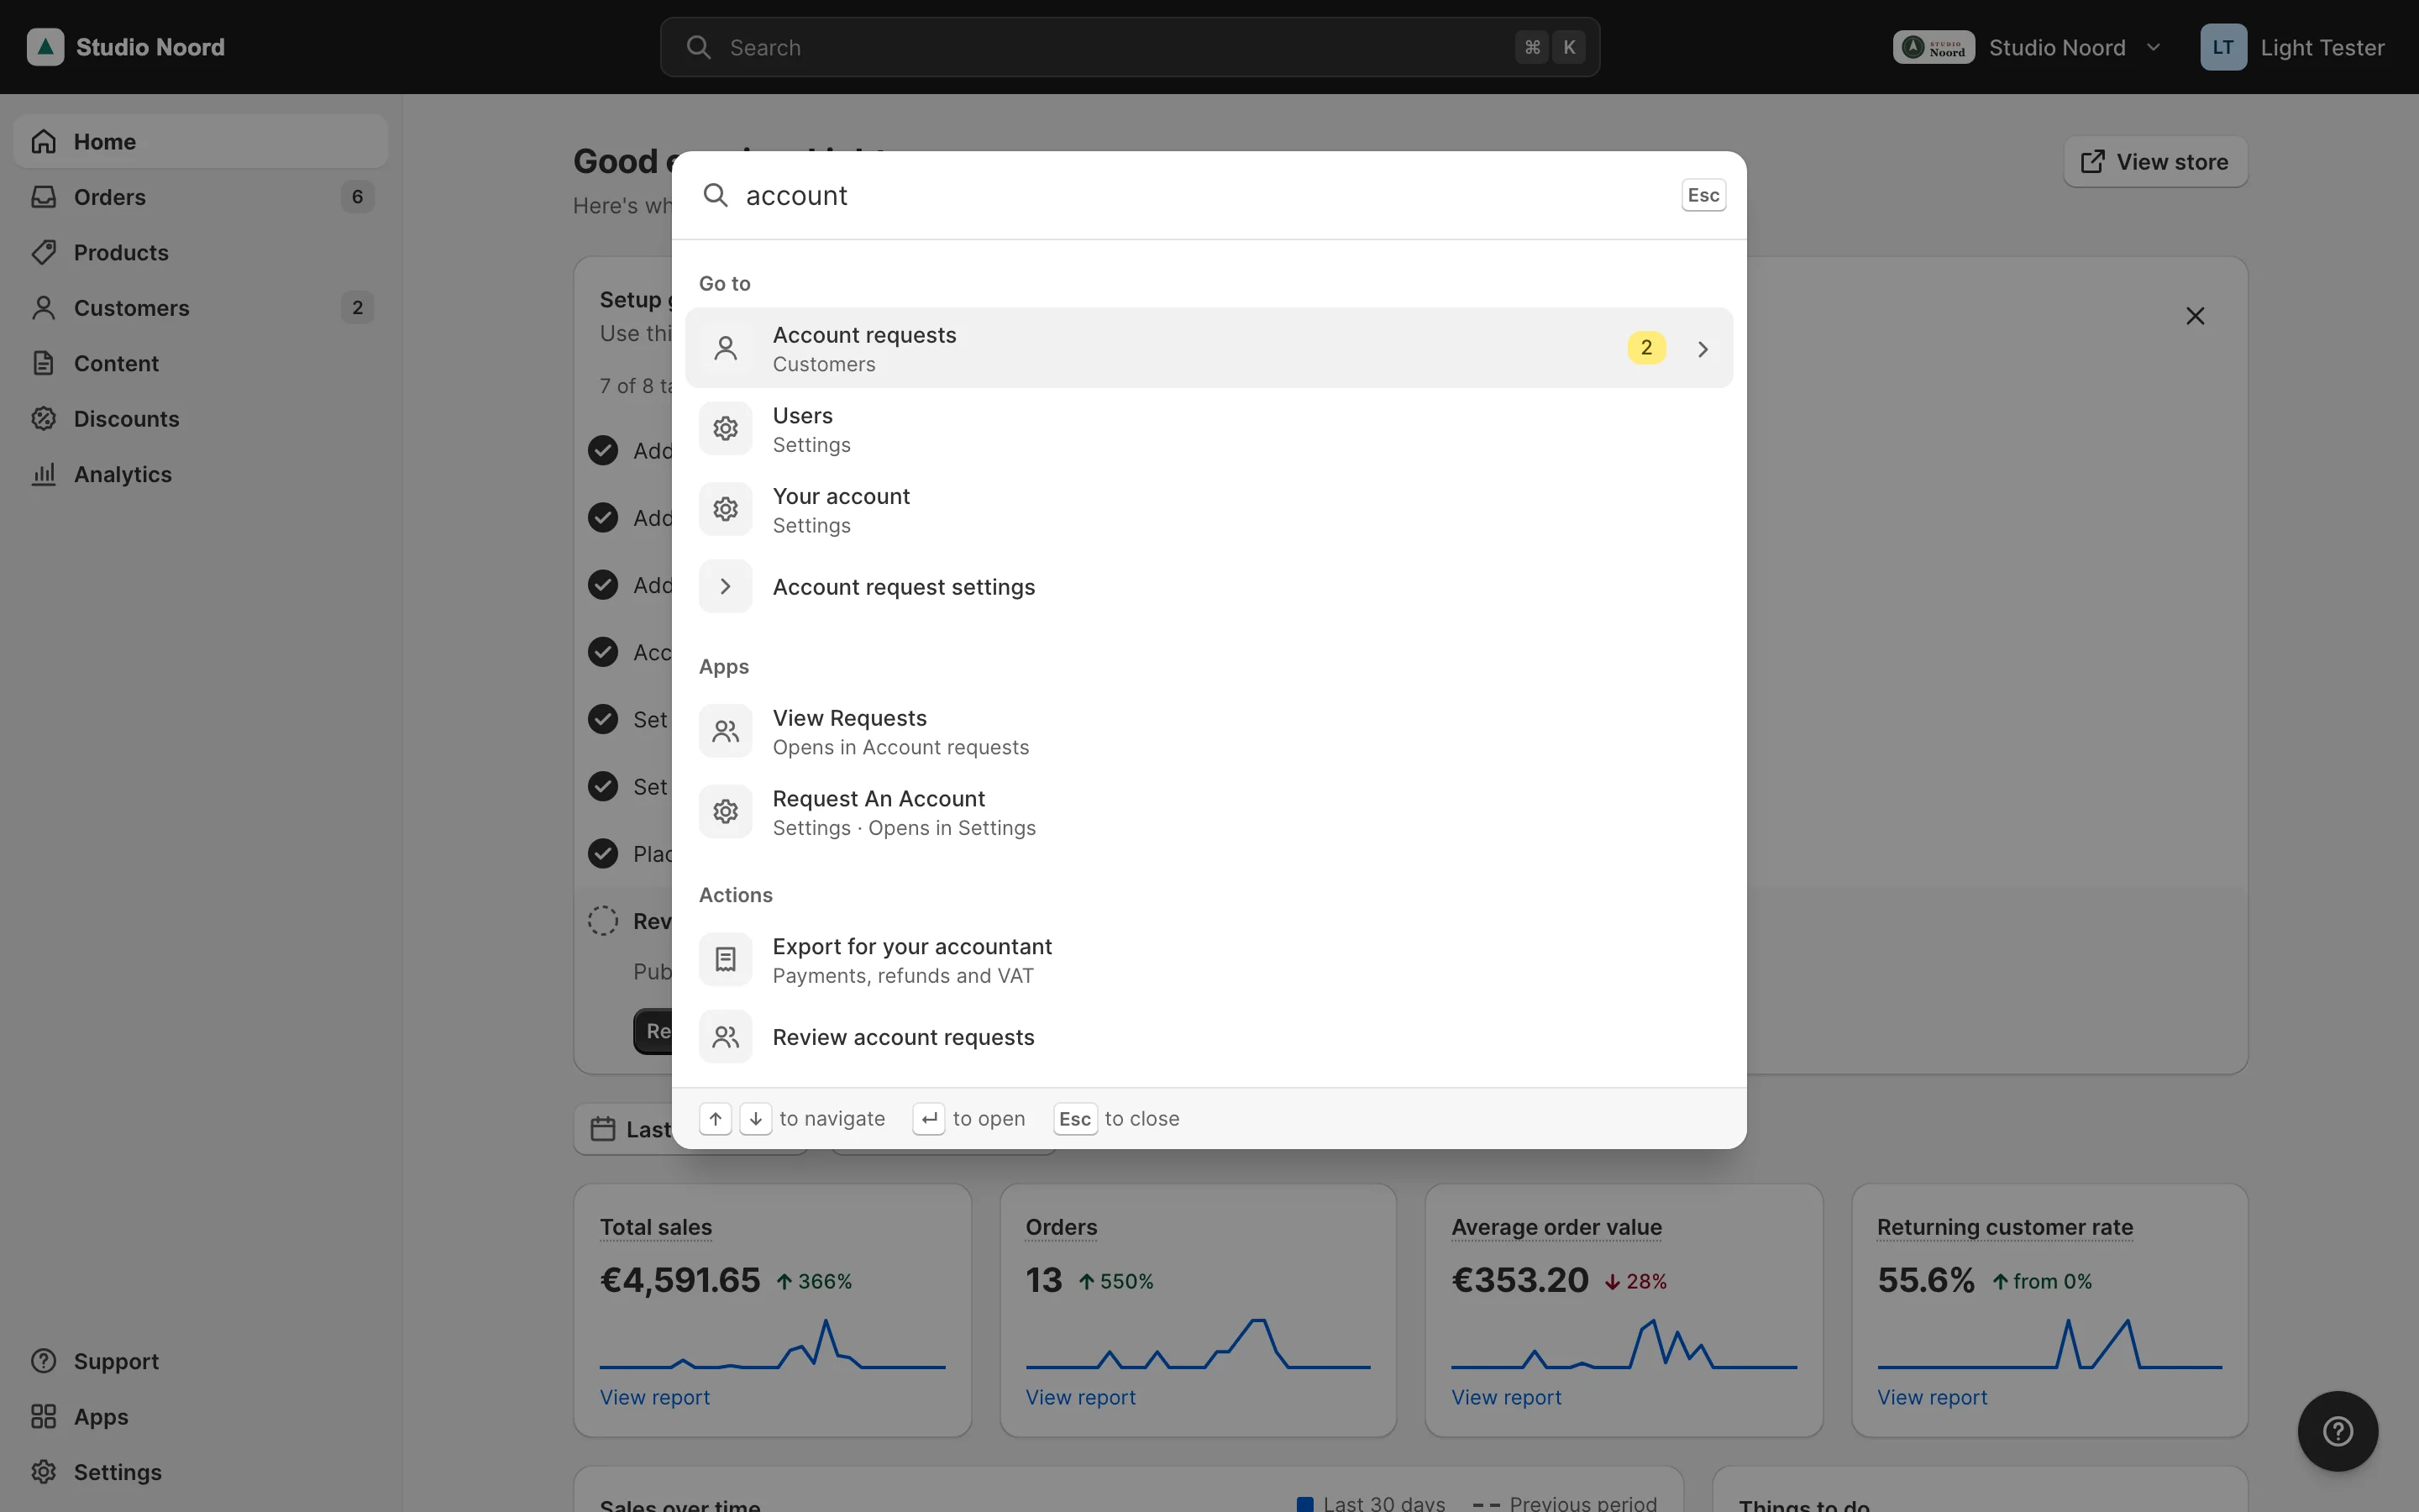Viewport: 2419px width, 1512px height.
Task: Focus the search field containing 'account'
Action: click(x=1199, y=195)
